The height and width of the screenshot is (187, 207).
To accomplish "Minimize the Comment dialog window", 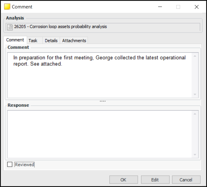I will (160, 7).
